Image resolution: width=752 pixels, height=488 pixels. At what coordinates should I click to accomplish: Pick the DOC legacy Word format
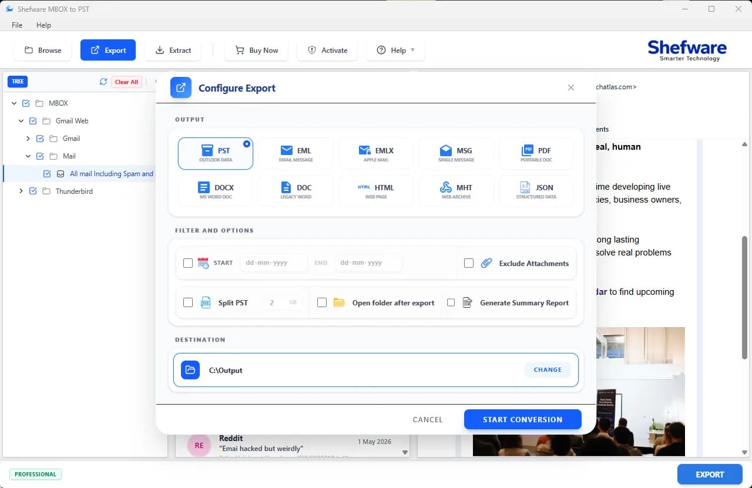[296, 191]
